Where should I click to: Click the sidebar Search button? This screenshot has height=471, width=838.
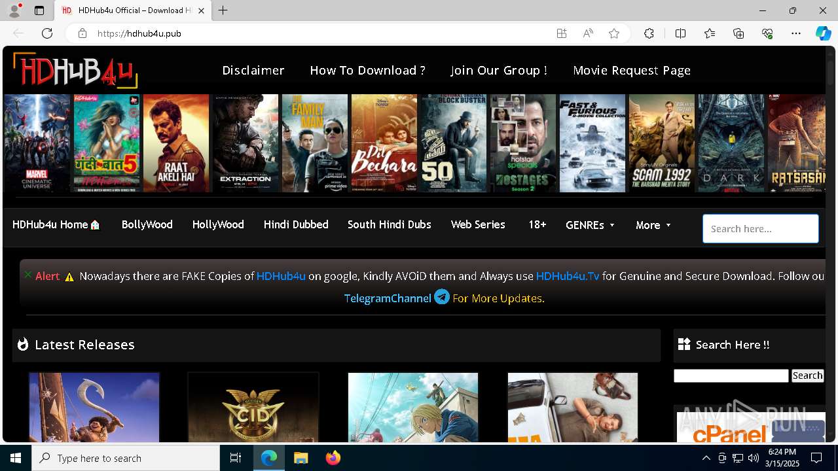(807, 375)
